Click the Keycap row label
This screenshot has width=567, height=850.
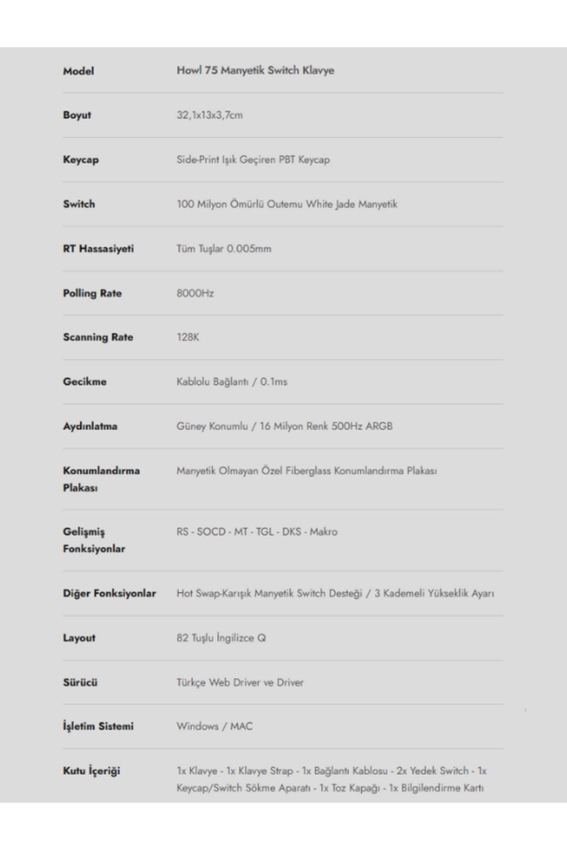[81, 160]
